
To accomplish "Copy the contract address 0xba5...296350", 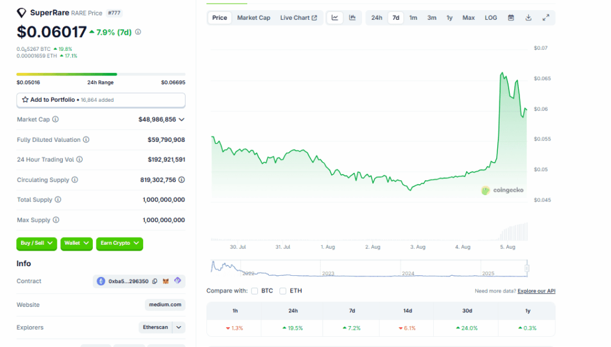I will 155,281.
